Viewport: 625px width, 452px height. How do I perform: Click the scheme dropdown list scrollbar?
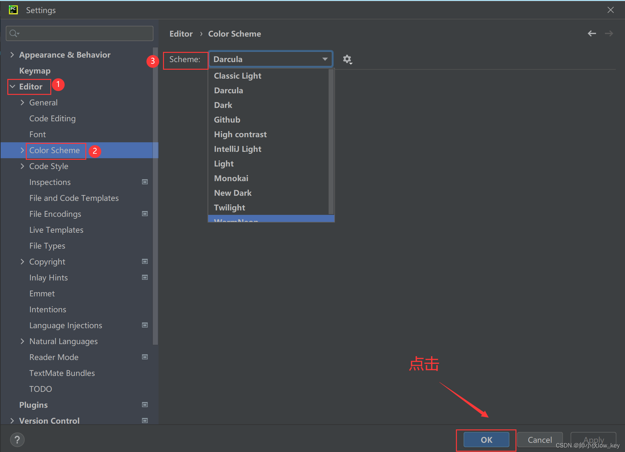point(331,142)
